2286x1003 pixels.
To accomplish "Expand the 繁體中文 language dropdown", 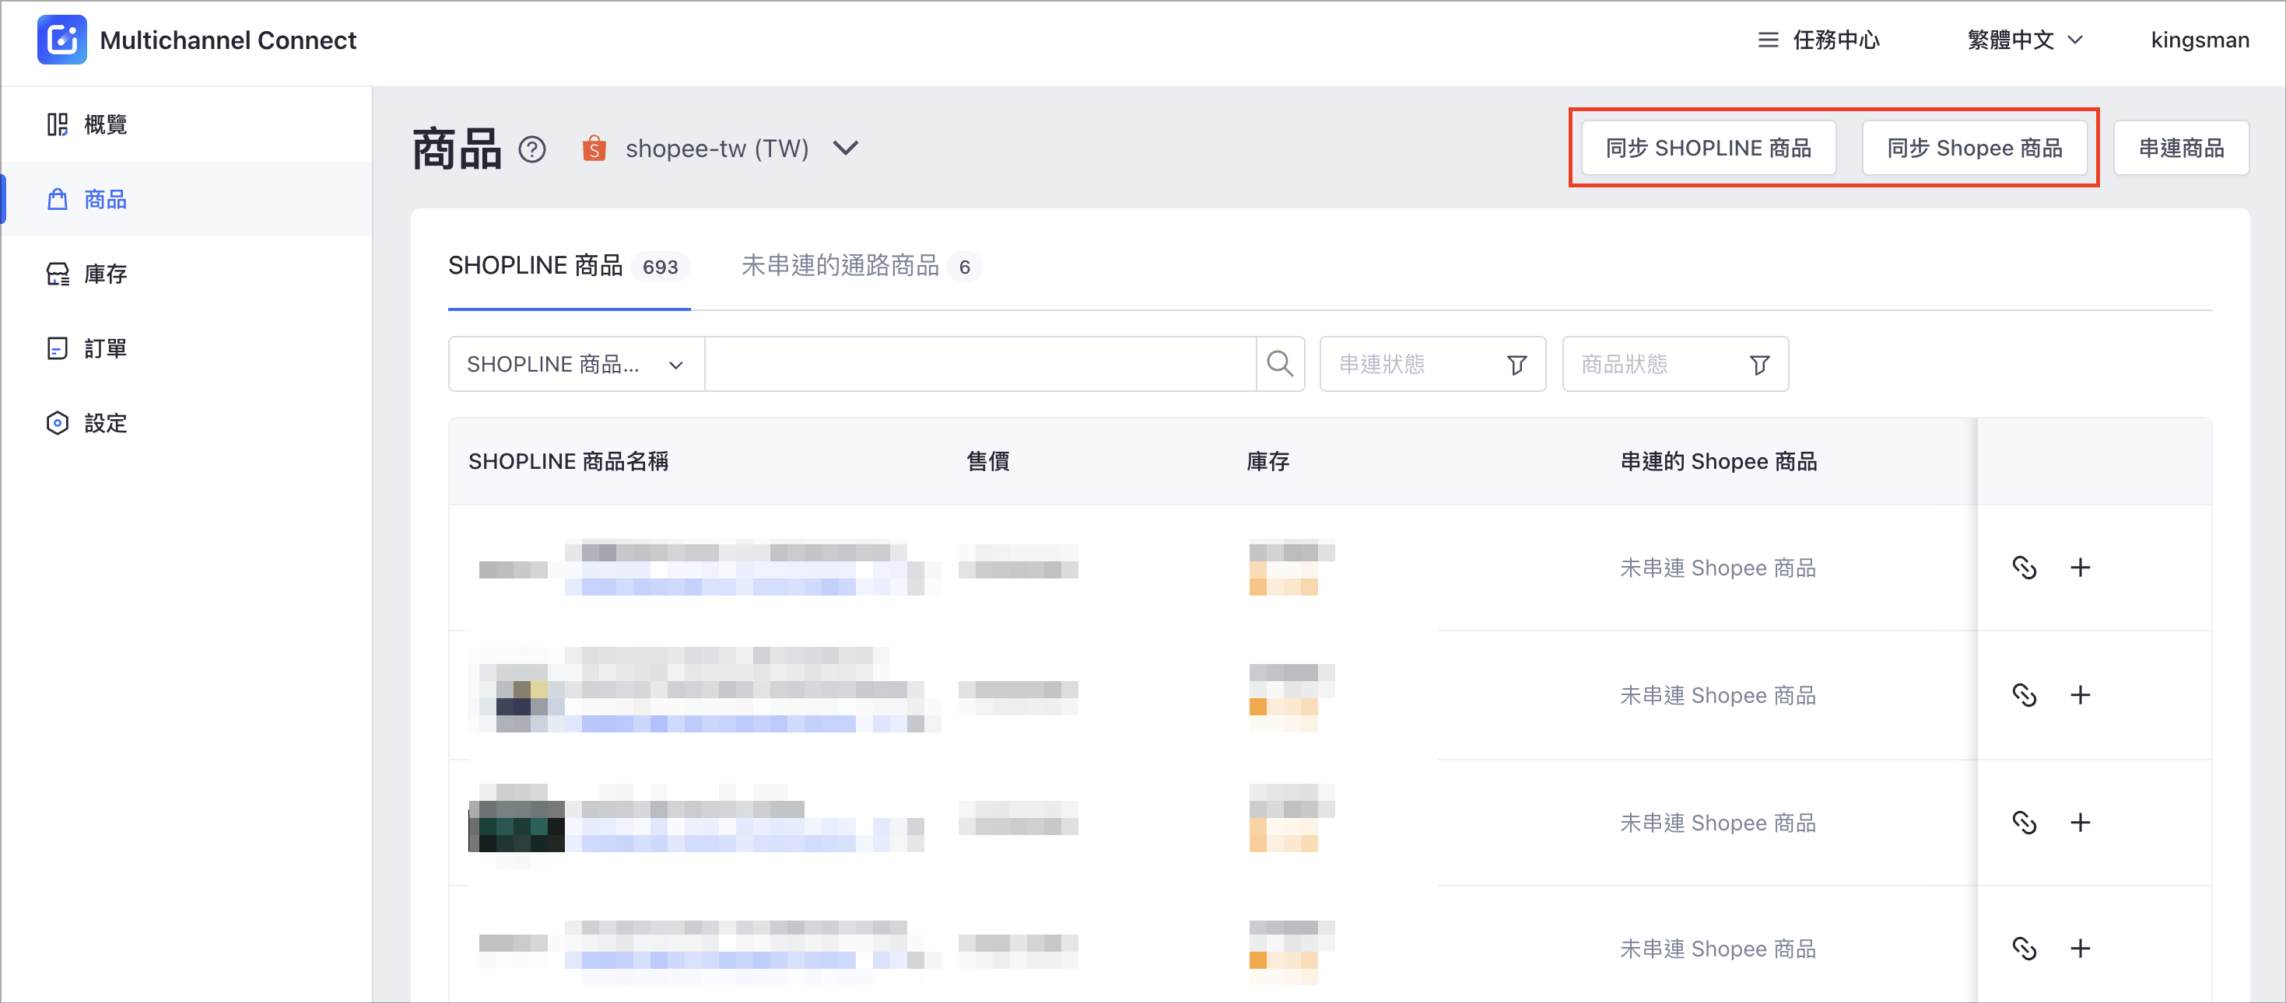I will tap(2025, 40).
